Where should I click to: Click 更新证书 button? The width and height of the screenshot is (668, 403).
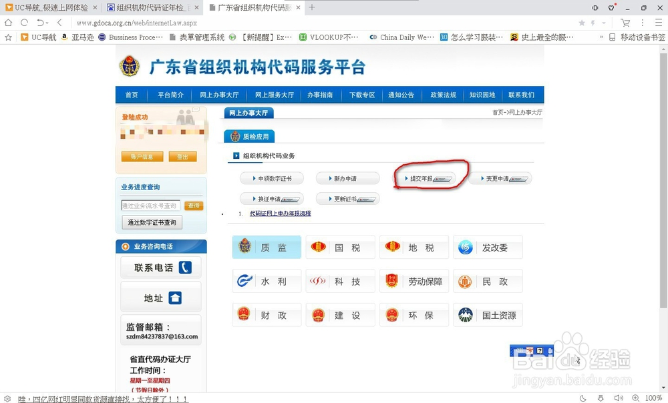[347, 199]
